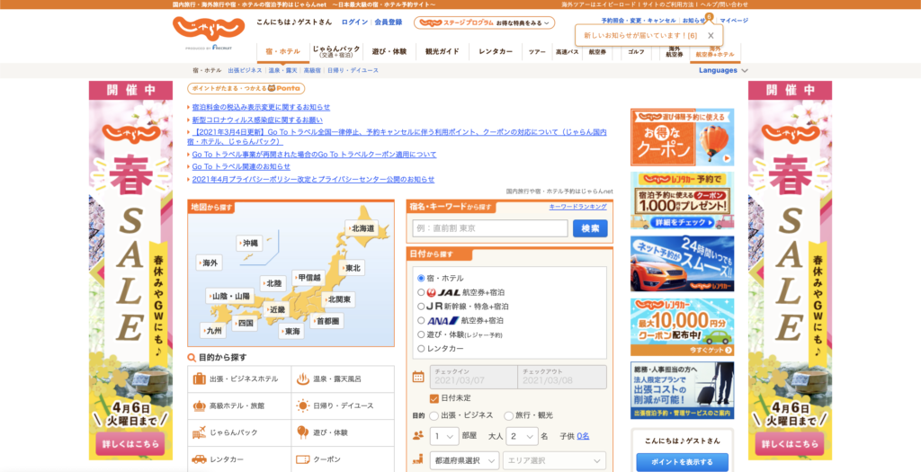This screenshot has width=921, height=472.
Task: Uncheck the 日付未定 checkbox
Action: click(434, 398)
